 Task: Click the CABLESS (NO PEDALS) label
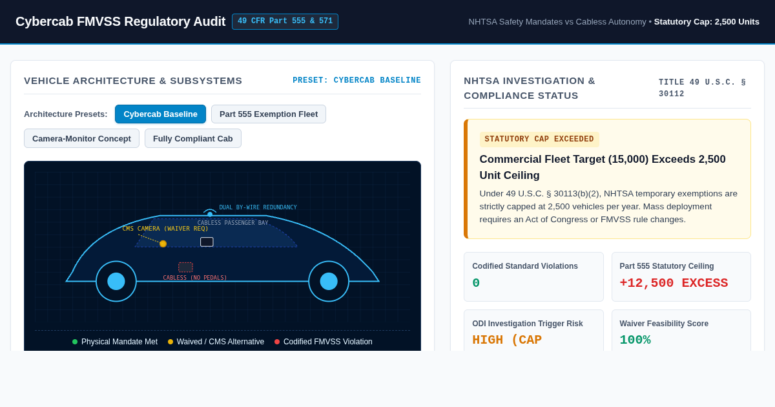click(195, 278)
